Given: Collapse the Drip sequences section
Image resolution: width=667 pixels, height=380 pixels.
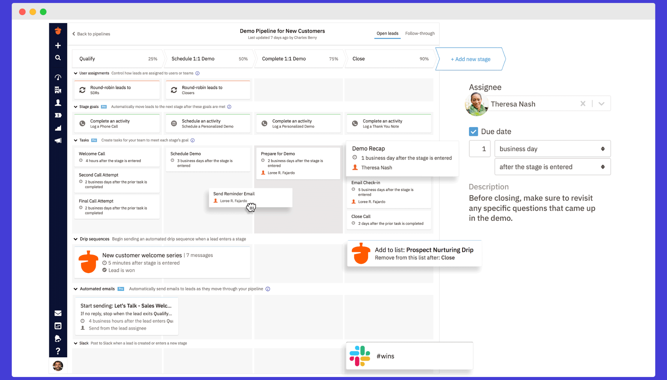Looking at the screenshot, I should tap(76, 239).
